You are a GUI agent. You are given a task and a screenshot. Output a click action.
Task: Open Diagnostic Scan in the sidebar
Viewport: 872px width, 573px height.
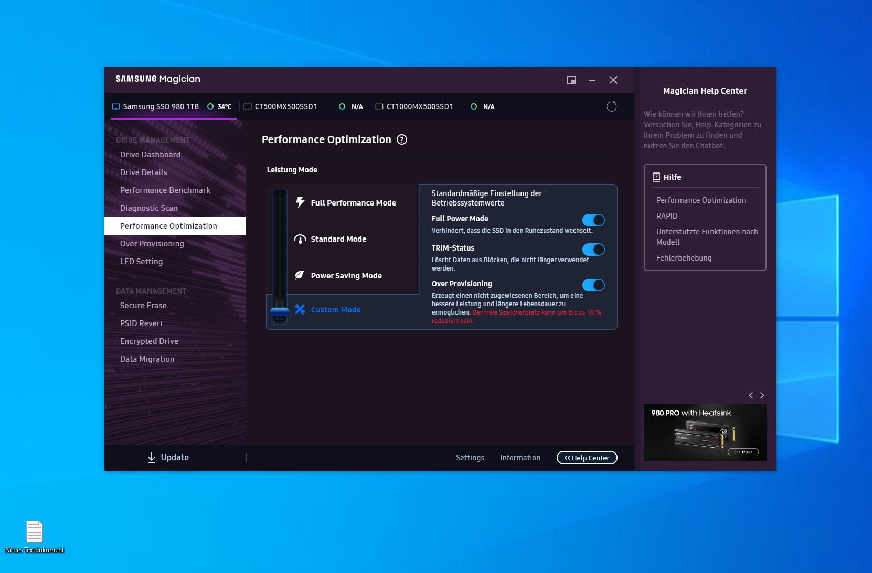[149, 208]
